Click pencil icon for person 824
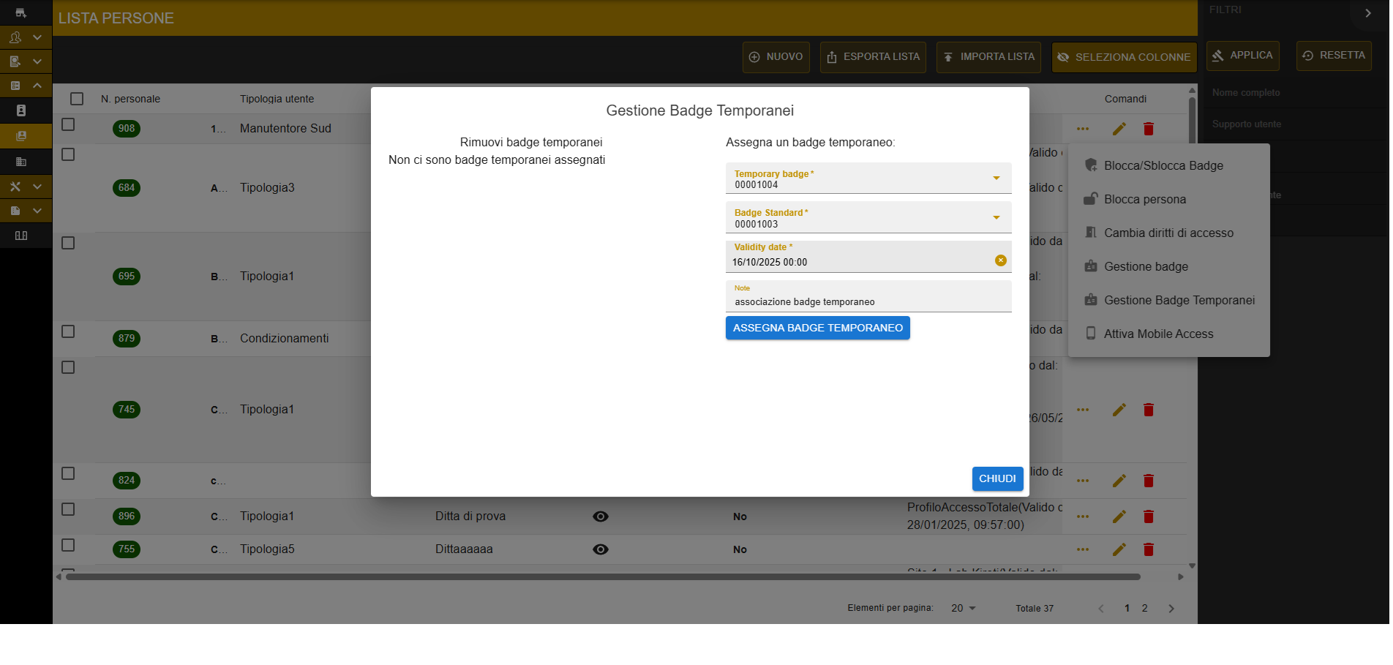Image resolution: width=1393 pixels, height=665 pixels. pos(1119,481)
